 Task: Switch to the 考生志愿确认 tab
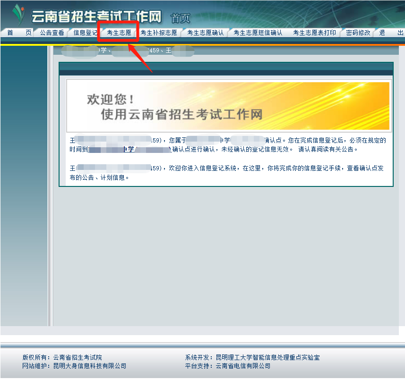pyautogui.click(x=206, y=33)
